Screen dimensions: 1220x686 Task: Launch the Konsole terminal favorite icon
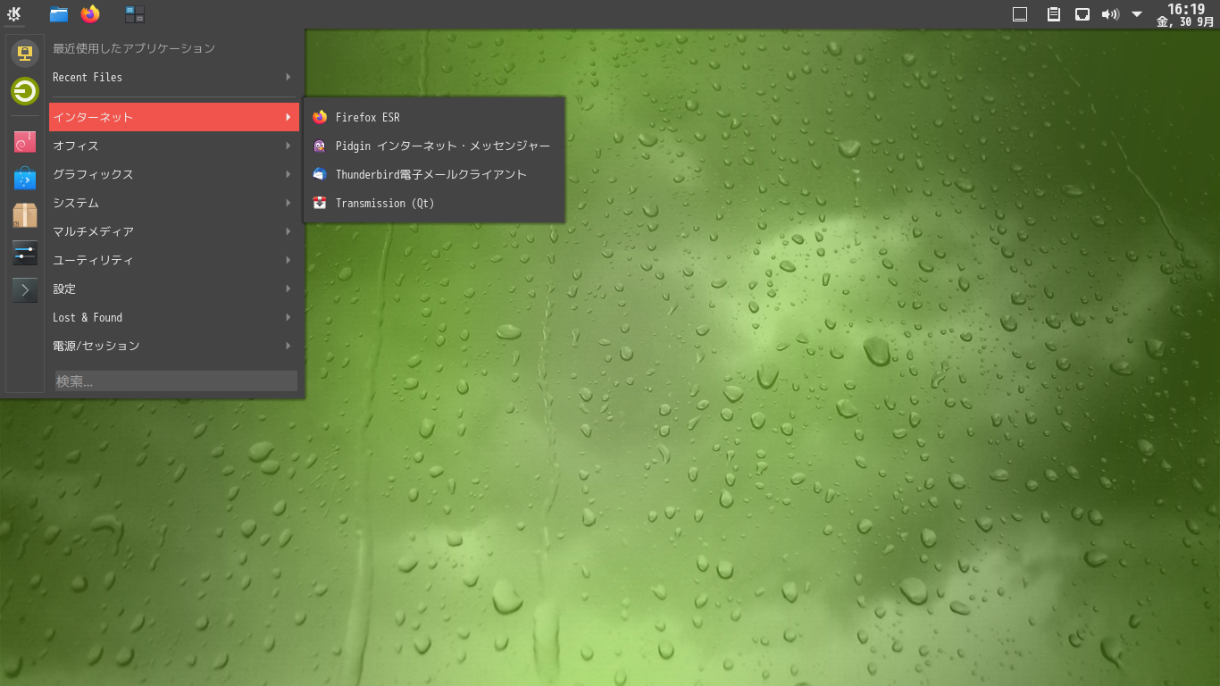click(25, 289)
